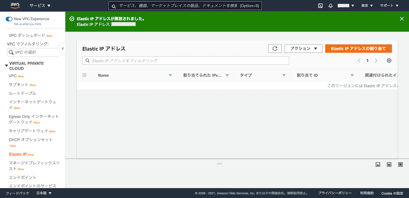The height and width of the screenshot is (198, 409).
Task: Click Tell us what you think link
Action: coord(27,24)
